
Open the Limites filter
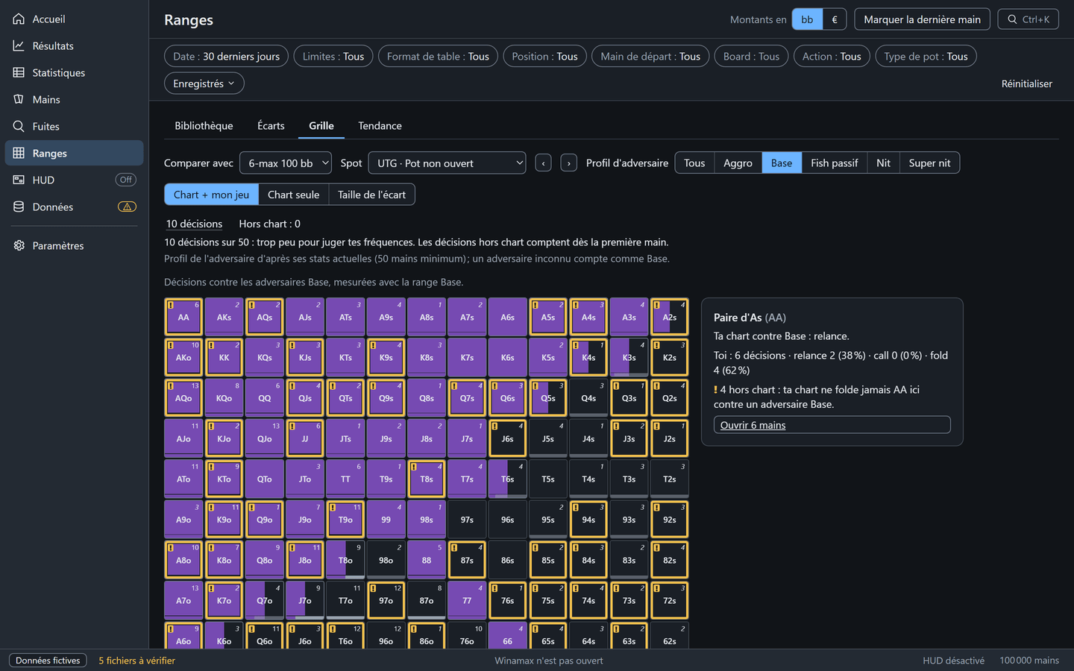click(x=333, y=56)
